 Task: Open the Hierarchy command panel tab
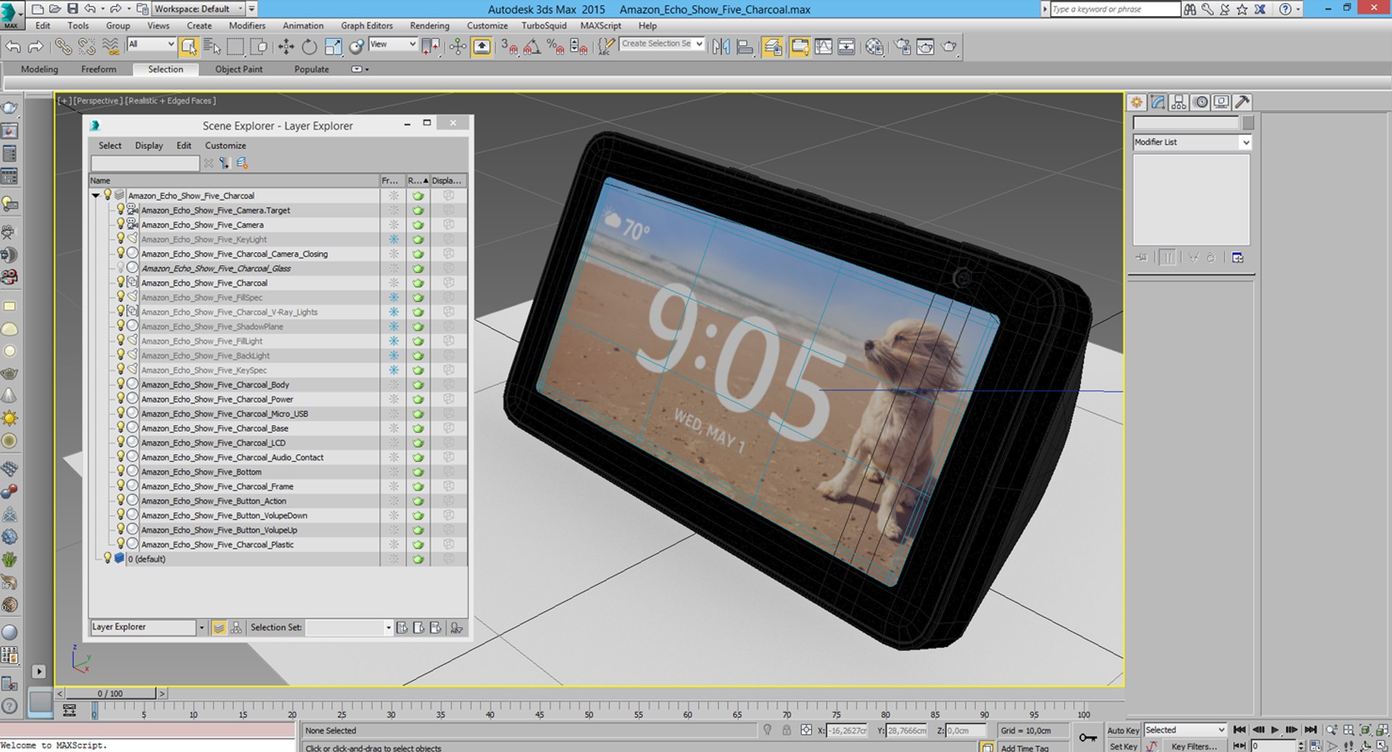[1179, 102]
